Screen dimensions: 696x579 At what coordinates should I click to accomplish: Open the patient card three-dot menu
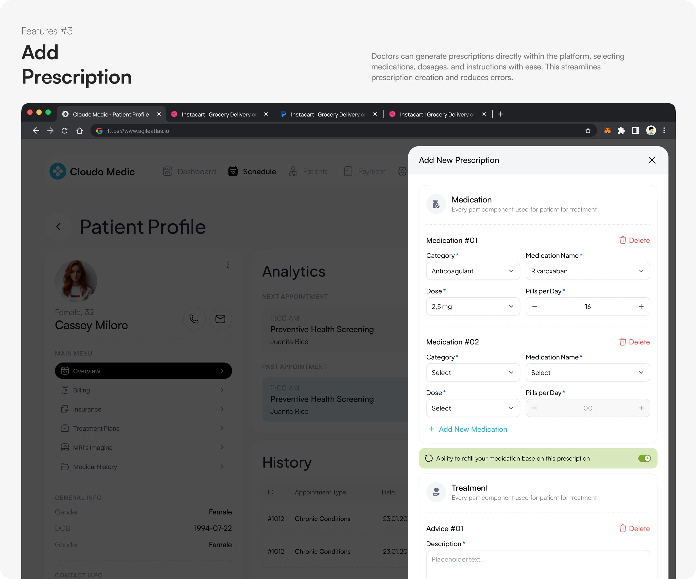(x=227, y=264)
